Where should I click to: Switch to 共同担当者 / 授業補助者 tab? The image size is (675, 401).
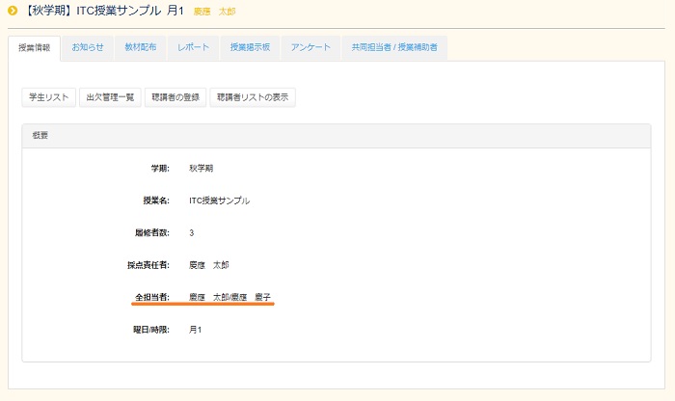393,47
